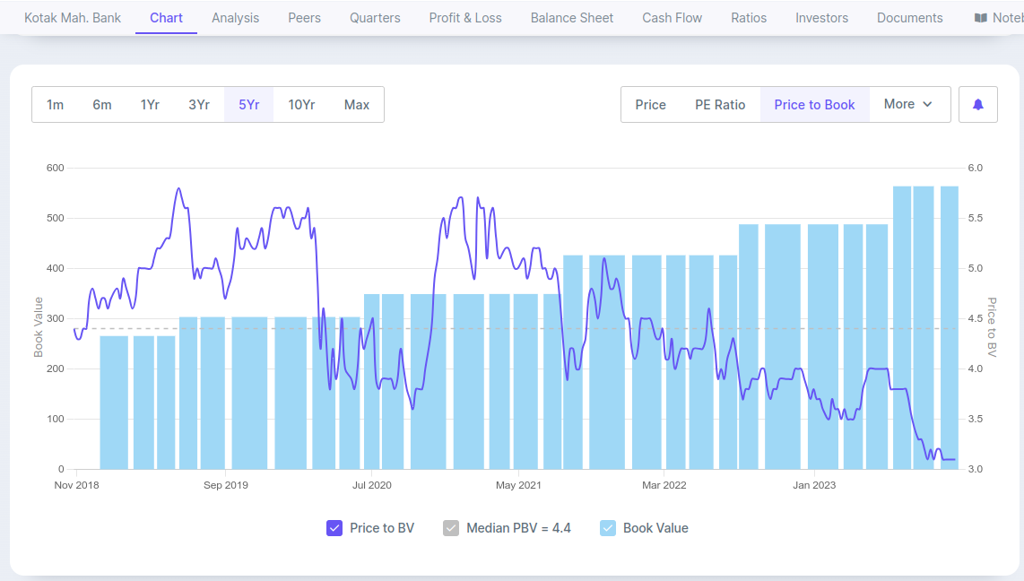Select the 6m time range
This screenshot has height=581, width=1024.
pyautogui.click(x=102, y=105)
